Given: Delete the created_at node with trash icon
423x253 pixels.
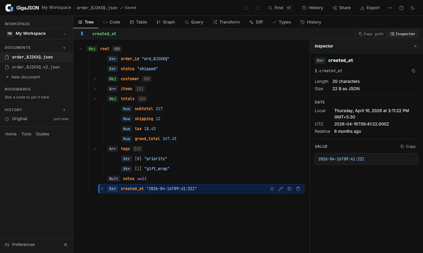Looking at the screenshot, I should coord(298,189).
